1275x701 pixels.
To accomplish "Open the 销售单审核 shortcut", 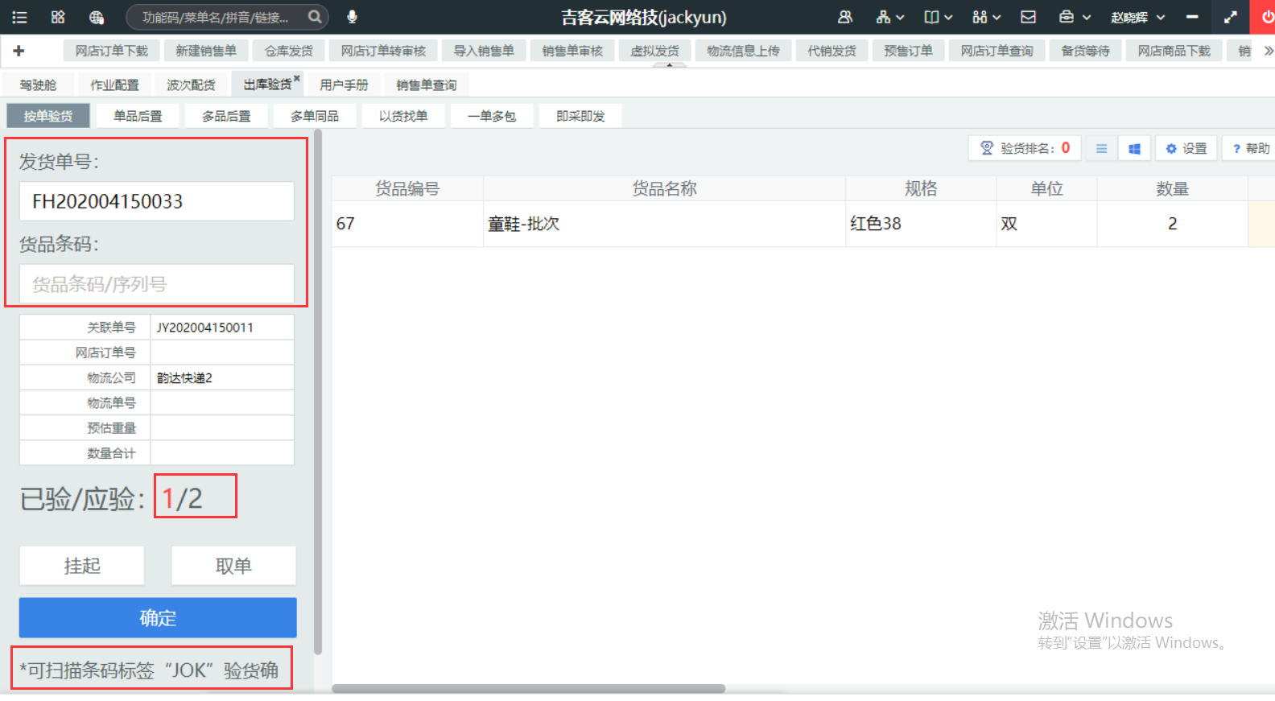I will pyautogui.click(x=572, y=51).
